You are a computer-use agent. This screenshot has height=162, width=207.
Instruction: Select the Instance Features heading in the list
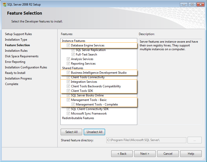coord(74,41)
